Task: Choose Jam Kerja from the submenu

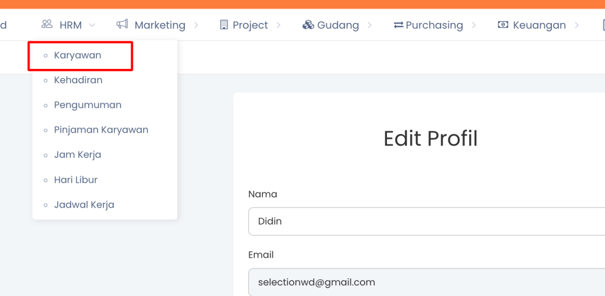Action: [77, 154]
